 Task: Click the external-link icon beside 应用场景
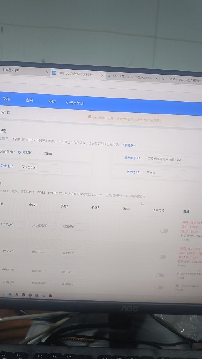(139, 158)
